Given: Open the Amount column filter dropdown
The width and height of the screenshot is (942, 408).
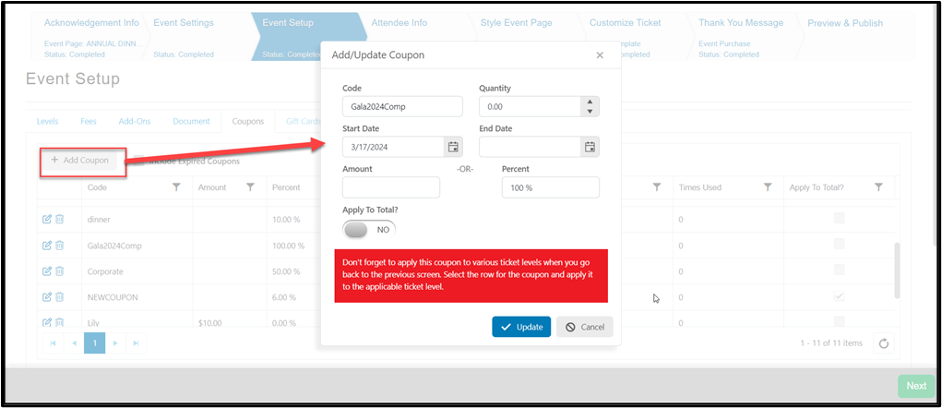Looking at the screenshot, I should click(251, 187).
